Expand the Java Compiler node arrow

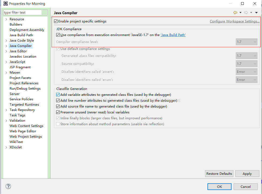(6, 46)
